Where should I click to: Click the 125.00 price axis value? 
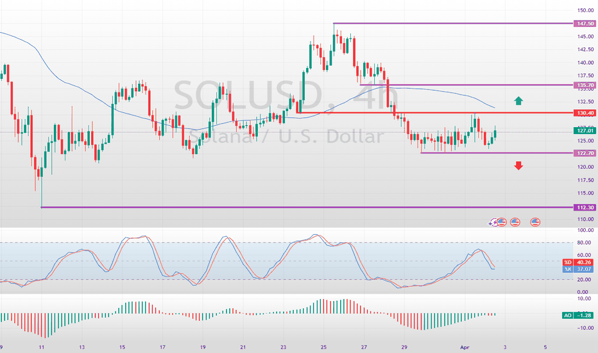pos(585,141)
